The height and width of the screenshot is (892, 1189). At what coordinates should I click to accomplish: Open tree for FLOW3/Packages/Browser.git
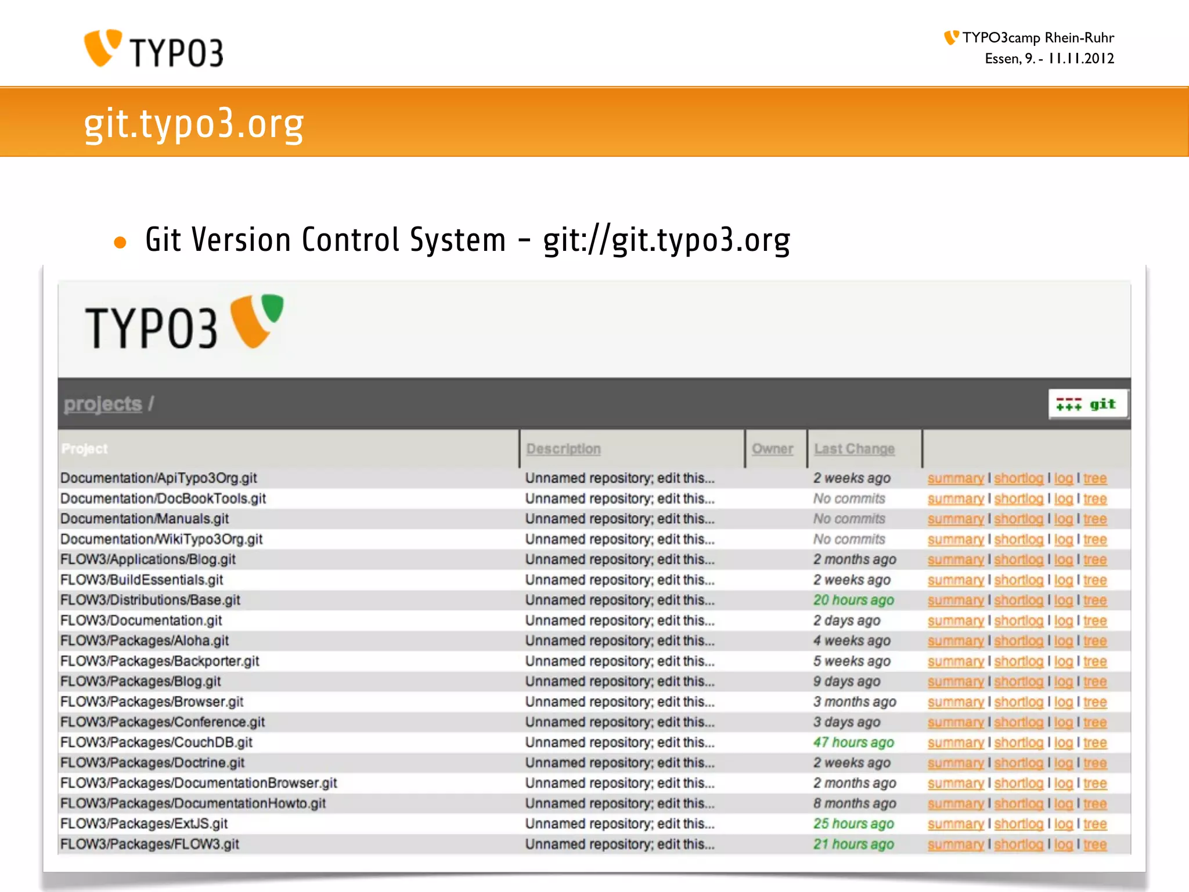click(x=1095, y=702)
